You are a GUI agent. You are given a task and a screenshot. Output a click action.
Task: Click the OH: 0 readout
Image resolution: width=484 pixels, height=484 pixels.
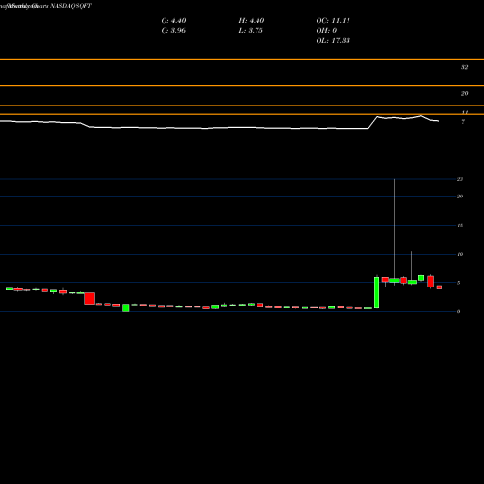[x=326, y=31]
